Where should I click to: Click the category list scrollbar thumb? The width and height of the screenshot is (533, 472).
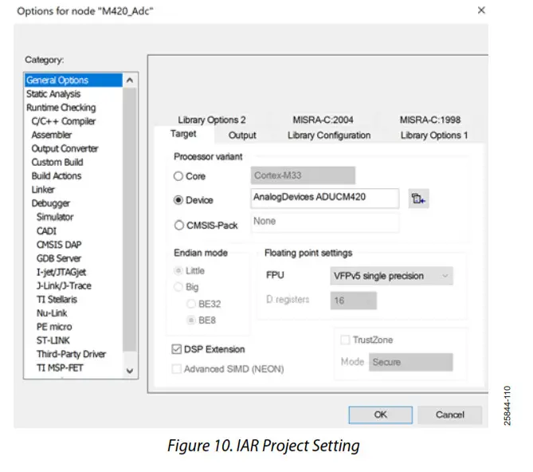[x=130, y=220]
